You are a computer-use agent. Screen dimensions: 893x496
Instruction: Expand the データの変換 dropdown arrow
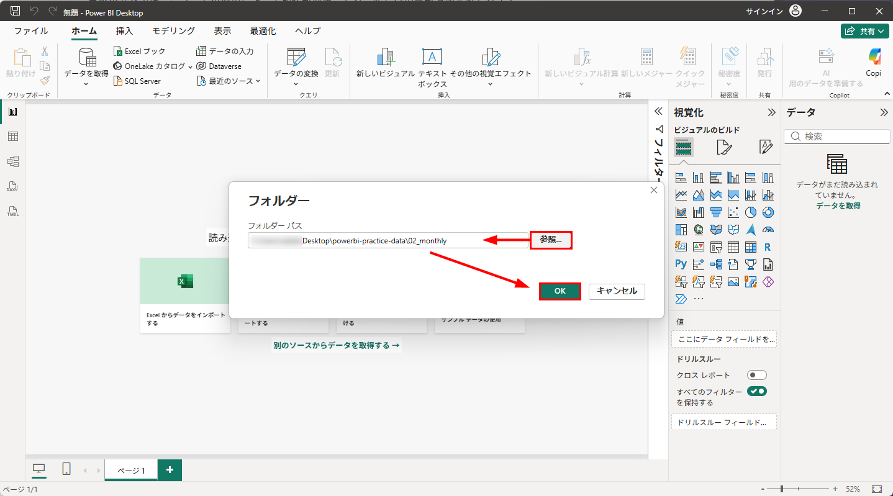[x=296, y=83]
